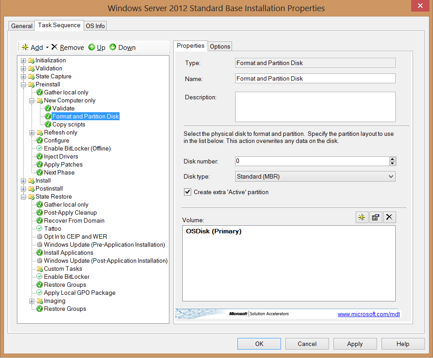Click the Validation folder icon
The width and height of the screenshot is (433, 358).
point(32,69)
